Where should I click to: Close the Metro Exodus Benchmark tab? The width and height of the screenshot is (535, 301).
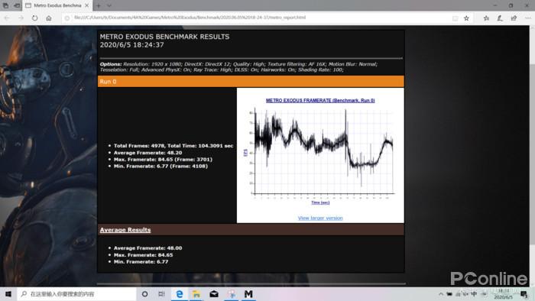point(87,5)
